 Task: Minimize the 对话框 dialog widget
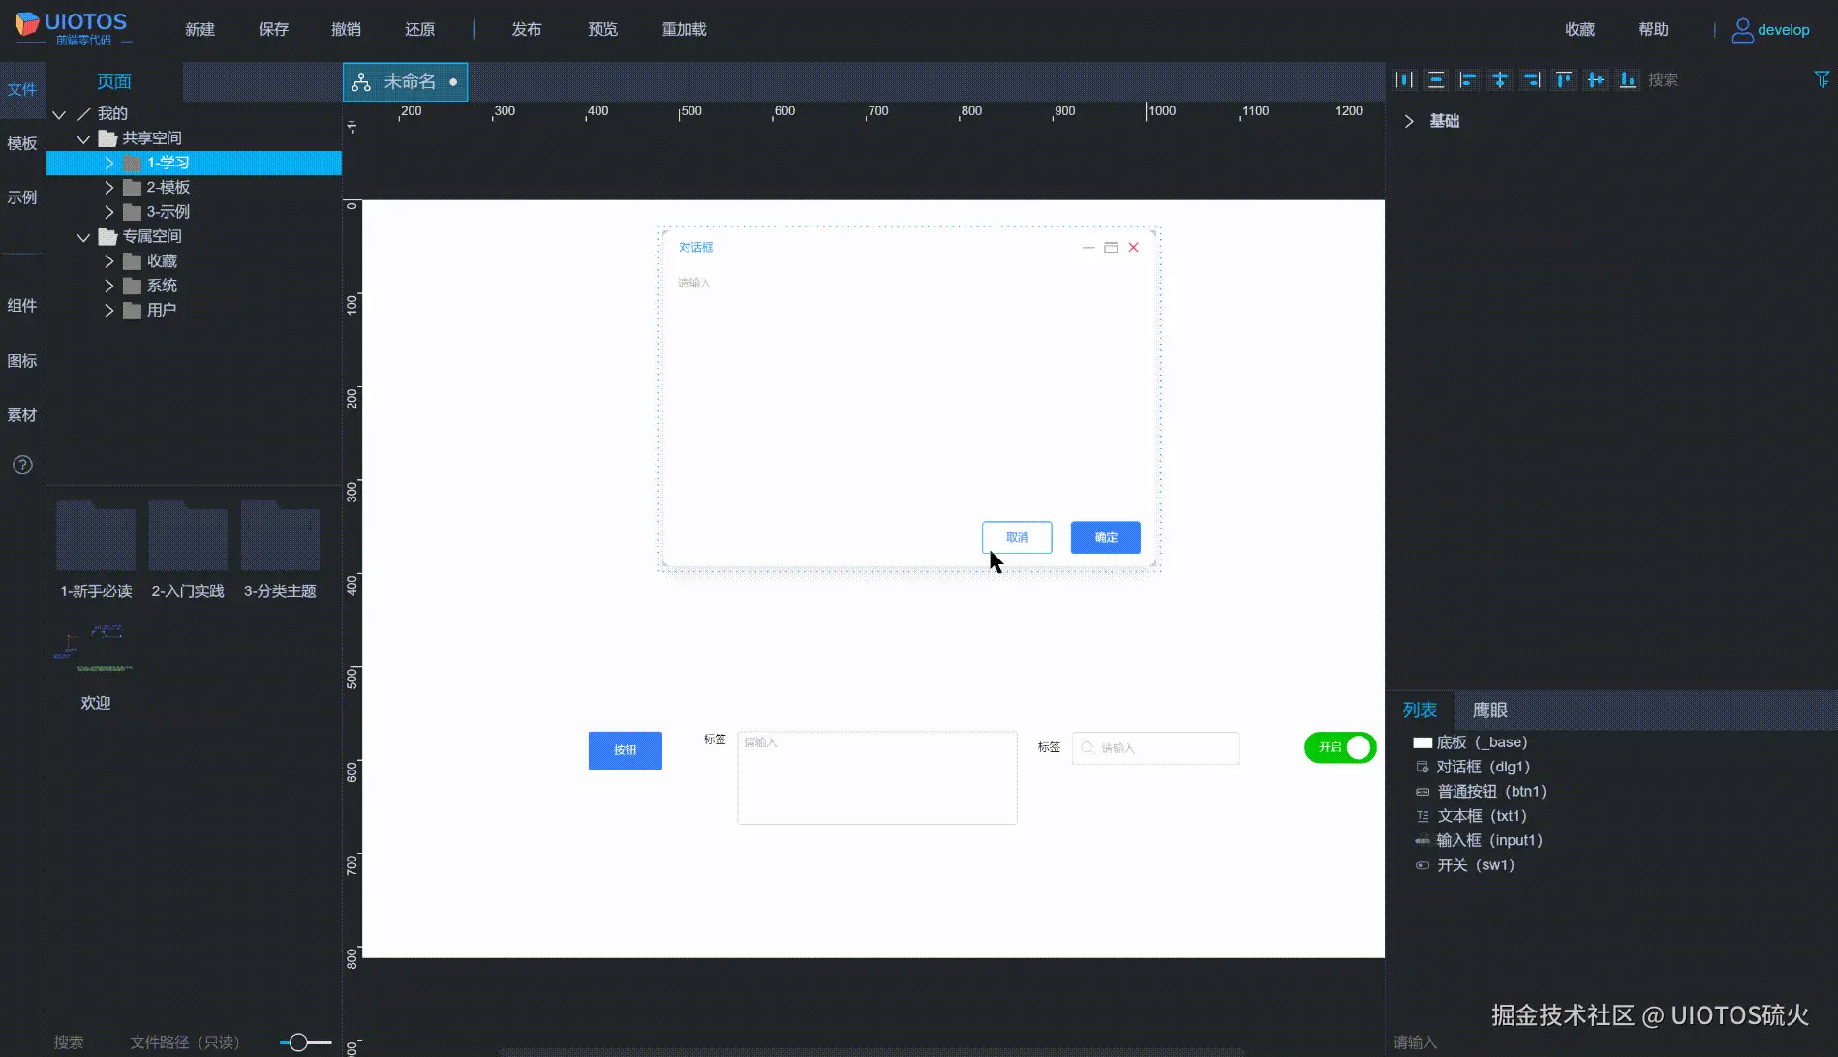(x=1088, y=248)
